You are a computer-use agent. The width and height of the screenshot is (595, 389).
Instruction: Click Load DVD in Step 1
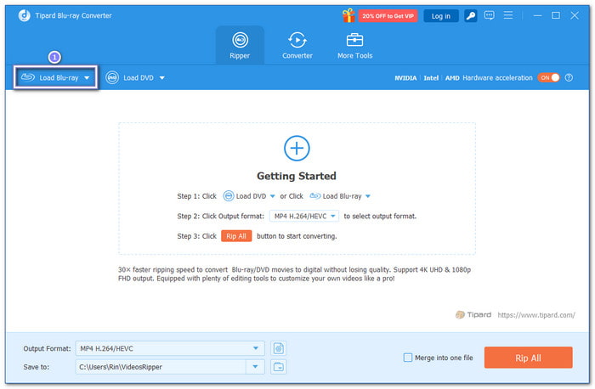[x=245, y=196]
